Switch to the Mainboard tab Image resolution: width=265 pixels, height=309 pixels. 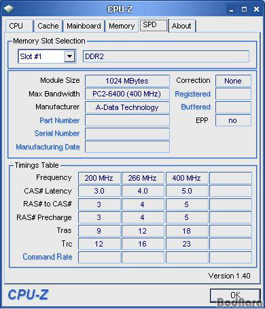point(84,26)
